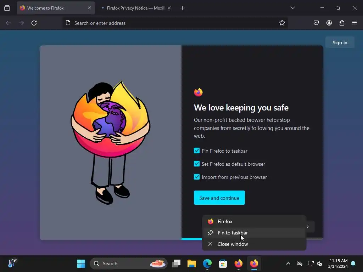The height and width of the screenshot is (272, 363).
Task: Click the active Firefox taskbar icon
Action: pyautogui.click(x=254, y=263)
